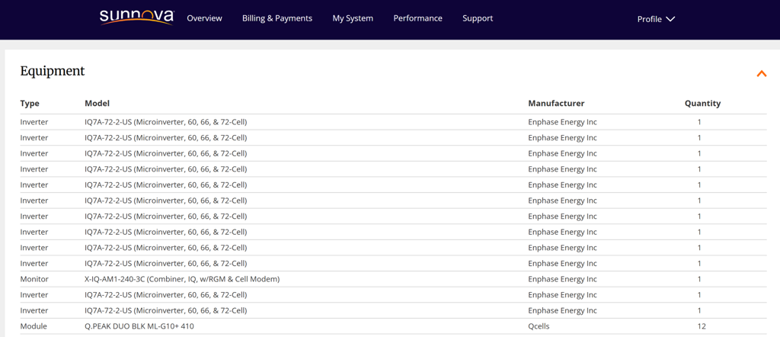Click the Model column header
Viewport: 780px width, 337px height.
97,104
